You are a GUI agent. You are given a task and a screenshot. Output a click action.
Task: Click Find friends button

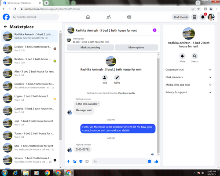[181, 17]
